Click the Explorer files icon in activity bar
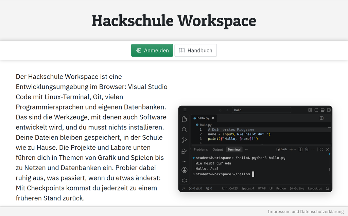 pyautogui.click(x=185, y=119)
